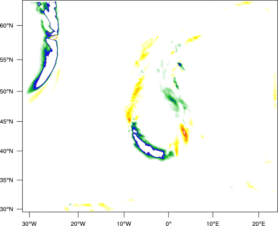Click the 40°N latitude label

coord(7,151)
